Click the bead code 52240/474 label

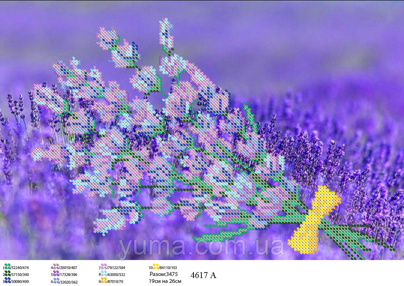(x=20, y=268)
